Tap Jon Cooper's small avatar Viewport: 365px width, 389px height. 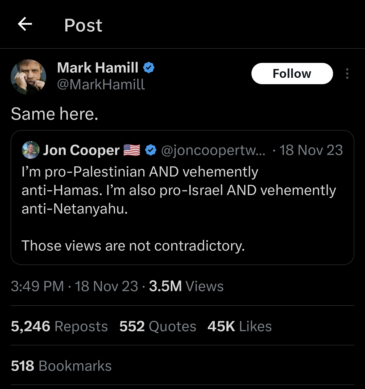[x=31, y=150]
